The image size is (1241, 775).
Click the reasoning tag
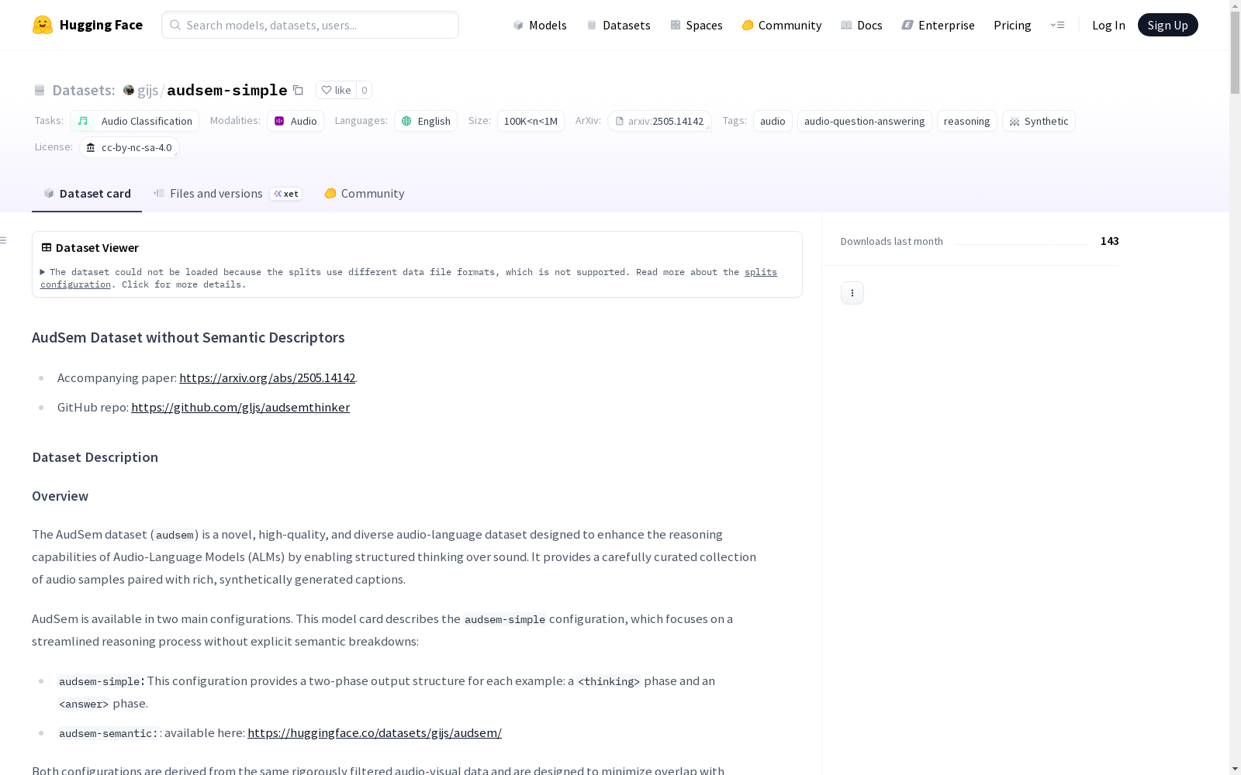click(966, 121)
